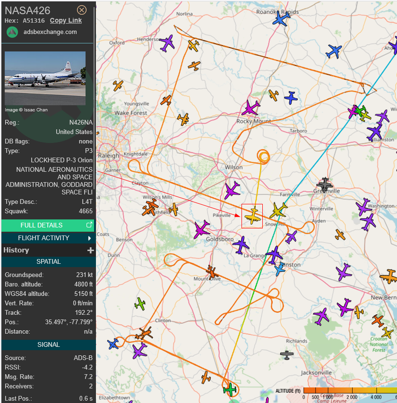Click the WGS84 altitude value 5150 ft
397x403 pixels.
83,294
